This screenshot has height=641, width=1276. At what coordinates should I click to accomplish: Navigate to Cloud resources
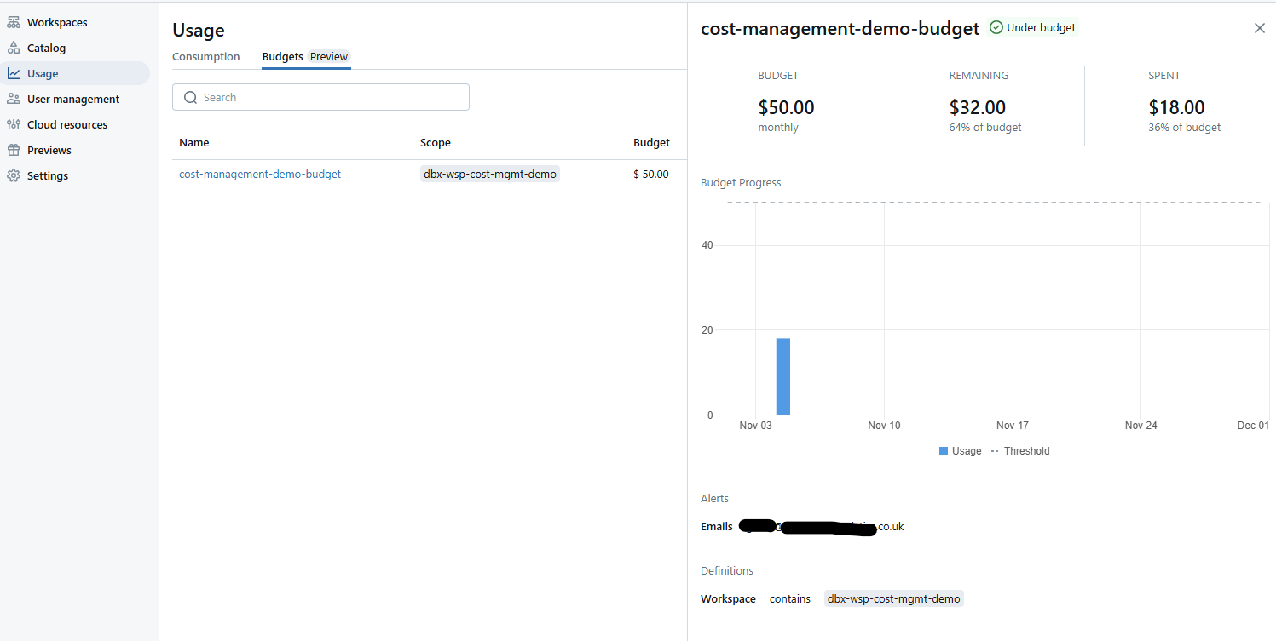66,124
